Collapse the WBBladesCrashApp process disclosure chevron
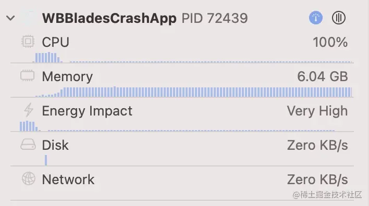 click(x=10, y=18)
